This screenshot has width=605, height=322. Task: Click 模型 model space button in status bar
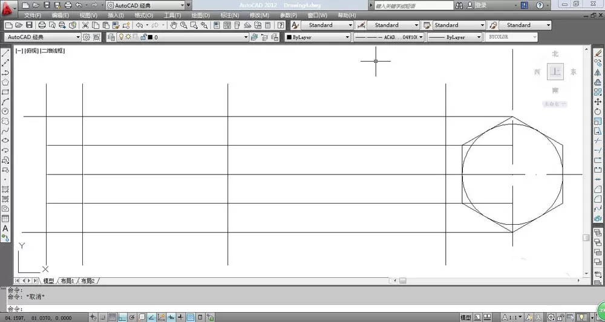466,317
